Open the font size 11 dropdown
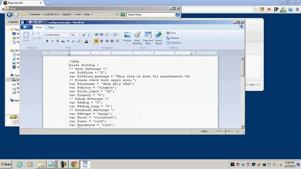301x169 pixels. (x=79, y=35)
